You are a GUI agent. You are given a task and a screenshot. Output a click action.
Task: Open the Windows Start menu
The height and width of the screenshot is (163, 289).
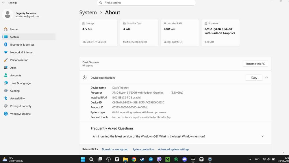[83, 159]
